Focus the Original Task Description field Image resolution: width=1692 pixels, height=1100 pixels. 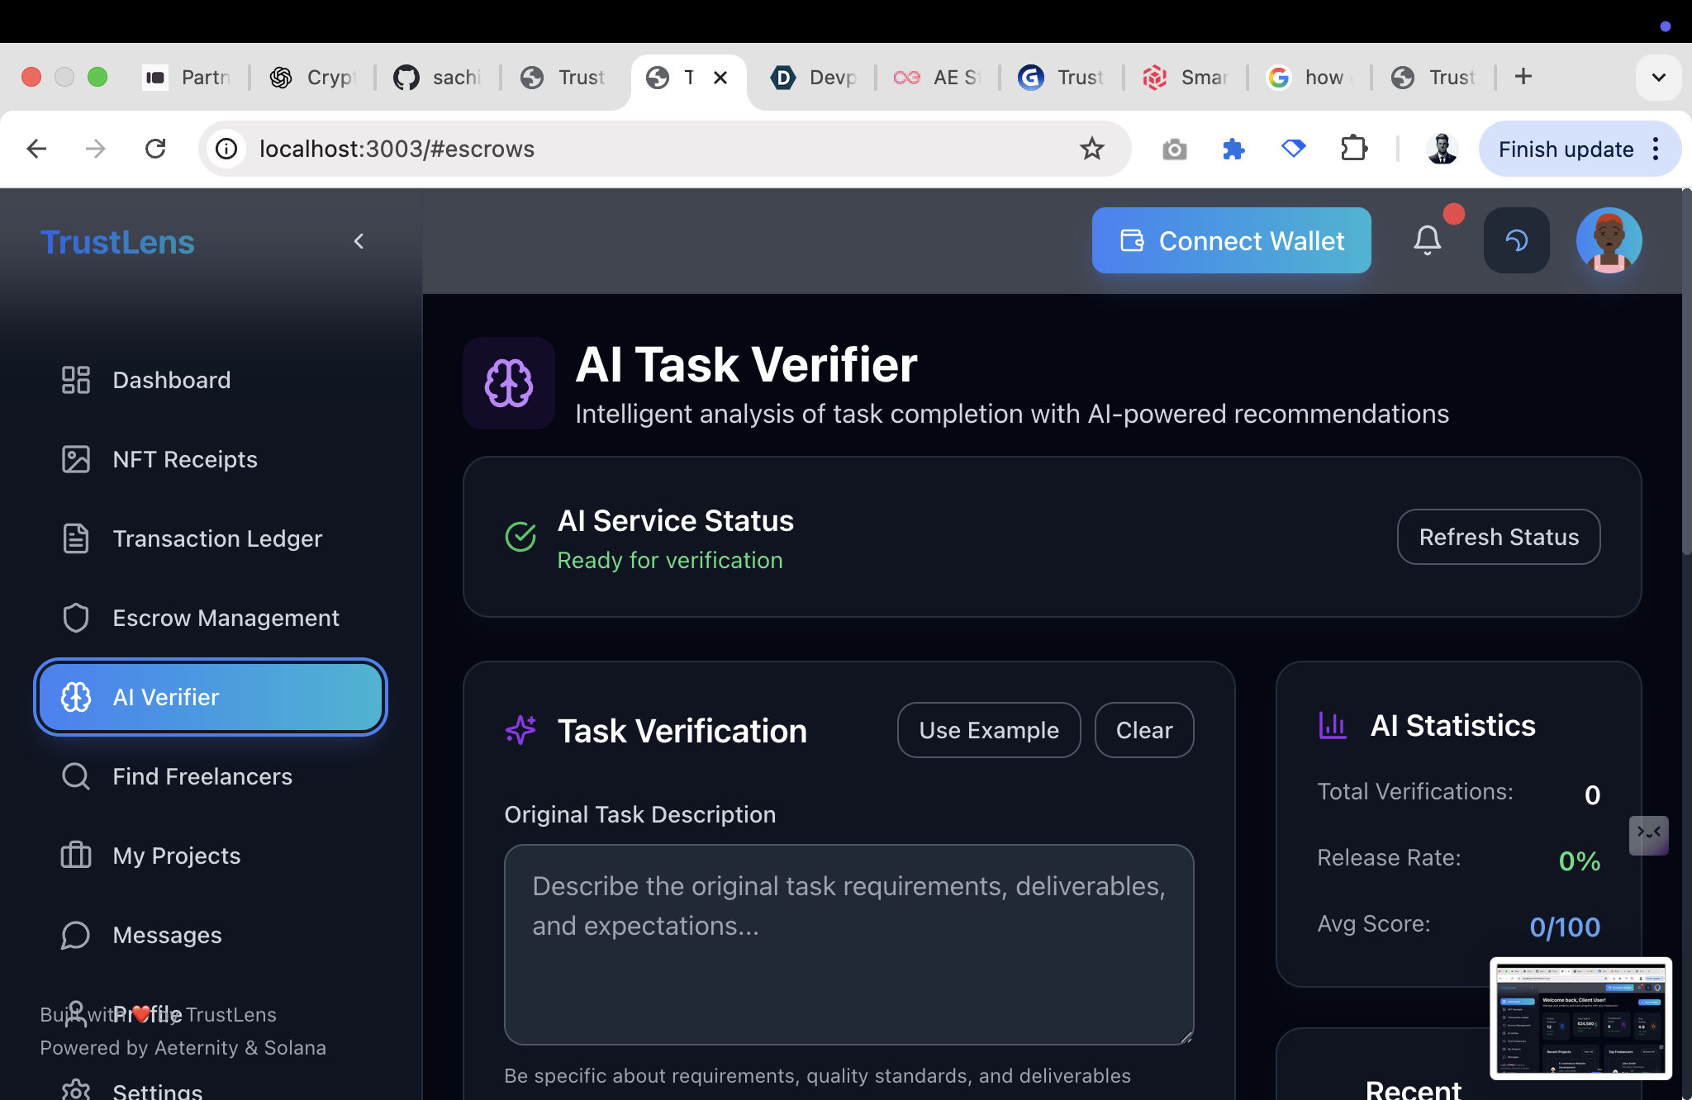tap(848, 944)
